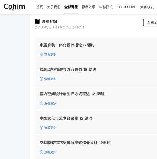The width and height of the screenshot is (157, 159).
Task: Click the 查看全 button
Action: tap(150, 22)
